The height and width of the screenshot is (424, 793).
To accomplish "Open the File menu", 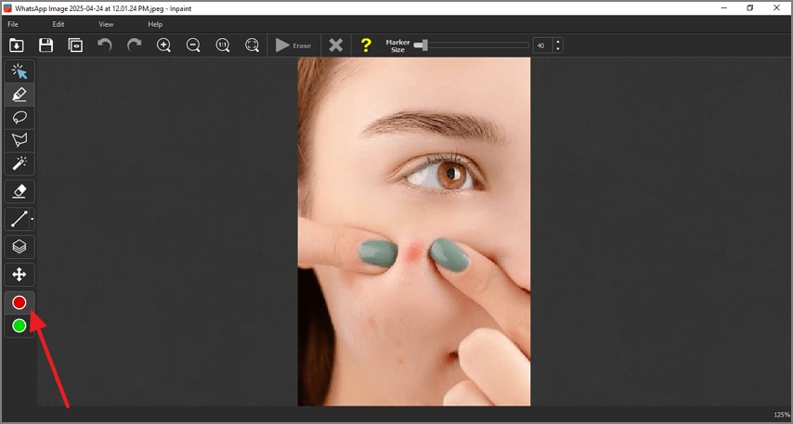I will 13,24.
